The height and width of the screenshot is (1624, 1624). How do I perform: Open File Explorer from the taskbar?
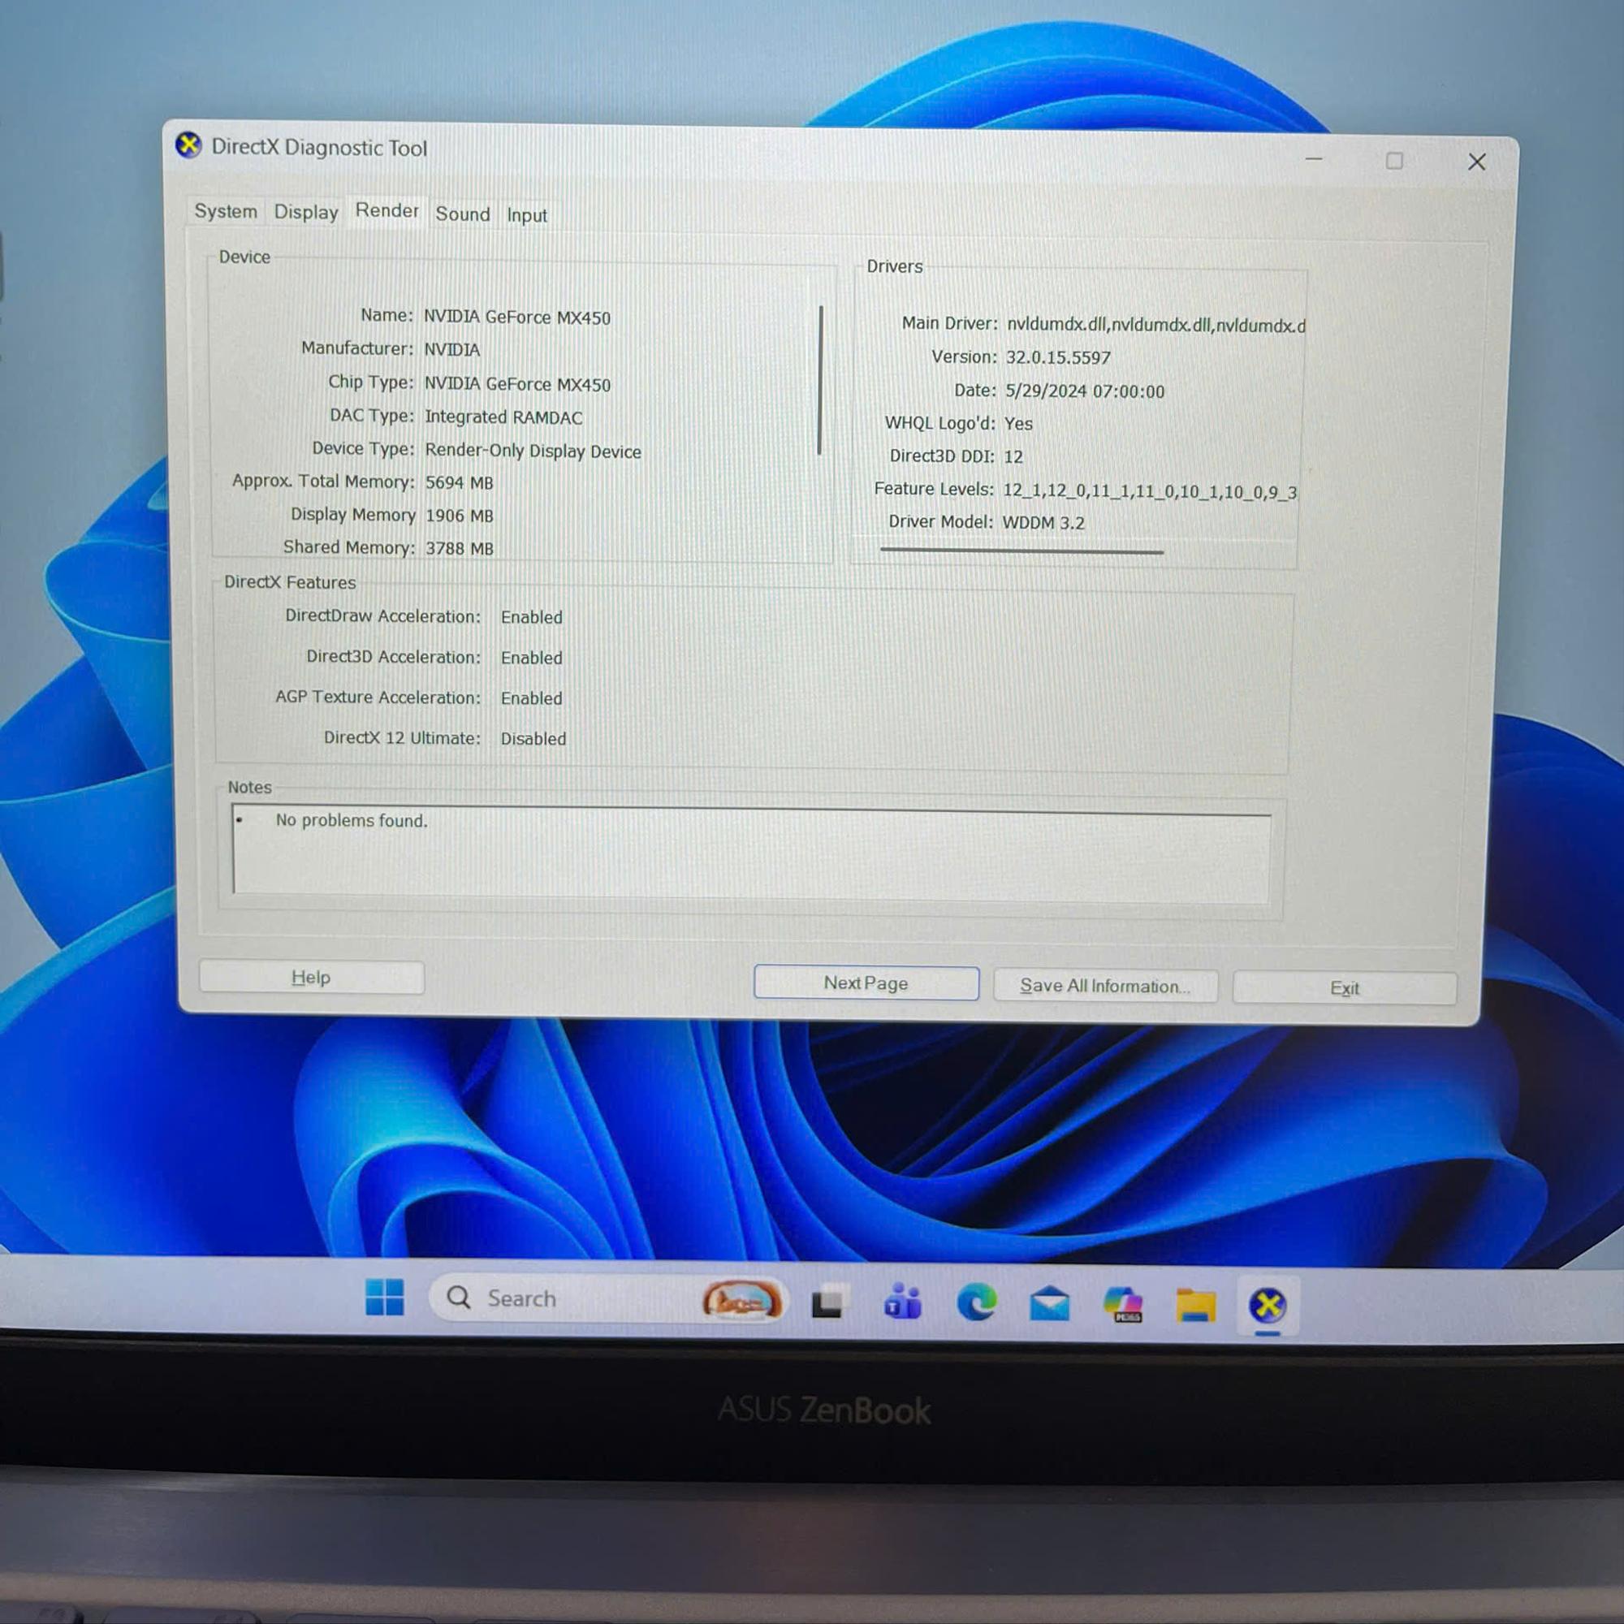[x=1194, y=1301]
